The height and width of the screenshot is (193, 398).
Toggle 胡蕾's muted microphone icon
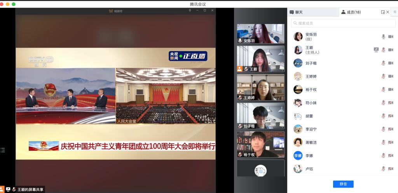click(x=383, y=116)
